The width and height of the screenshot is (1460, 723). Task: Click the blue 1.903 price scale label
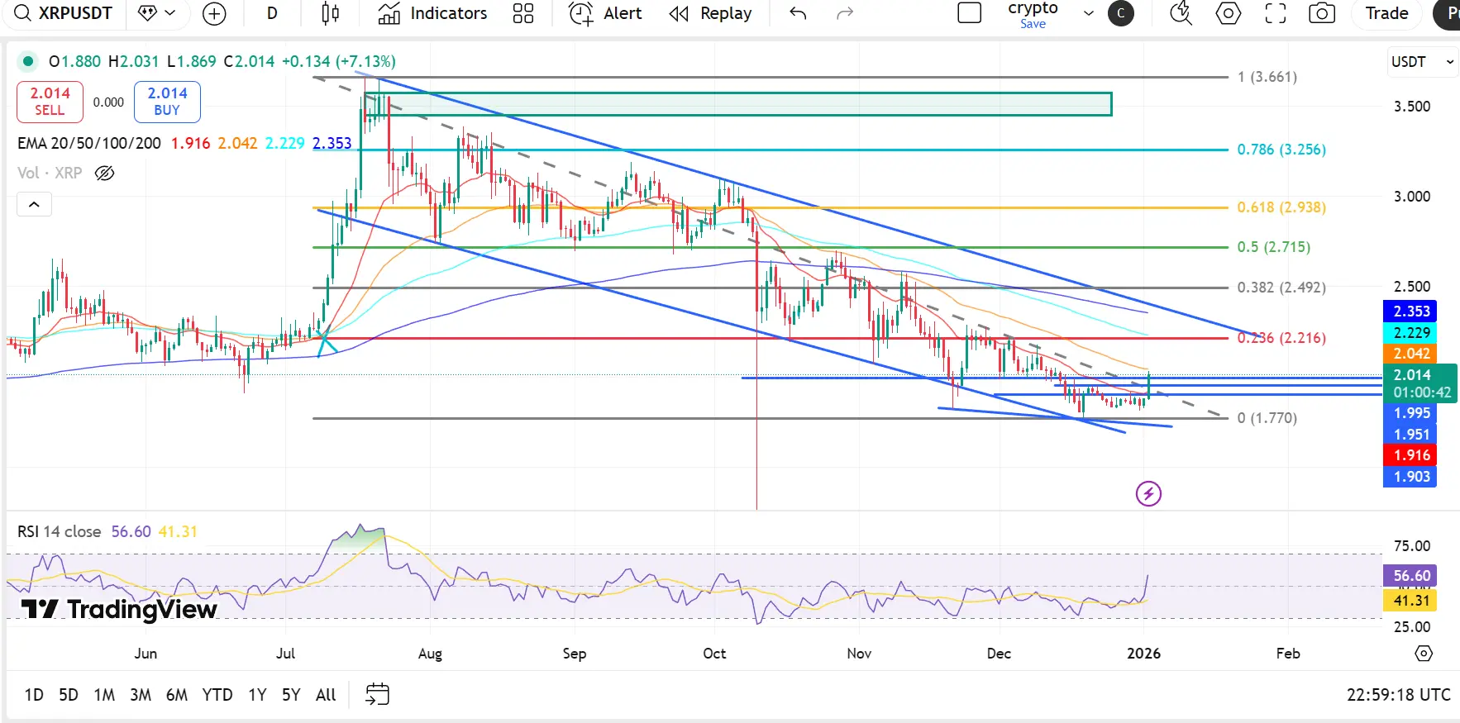pyautogui.click(x=1410, y=477)
